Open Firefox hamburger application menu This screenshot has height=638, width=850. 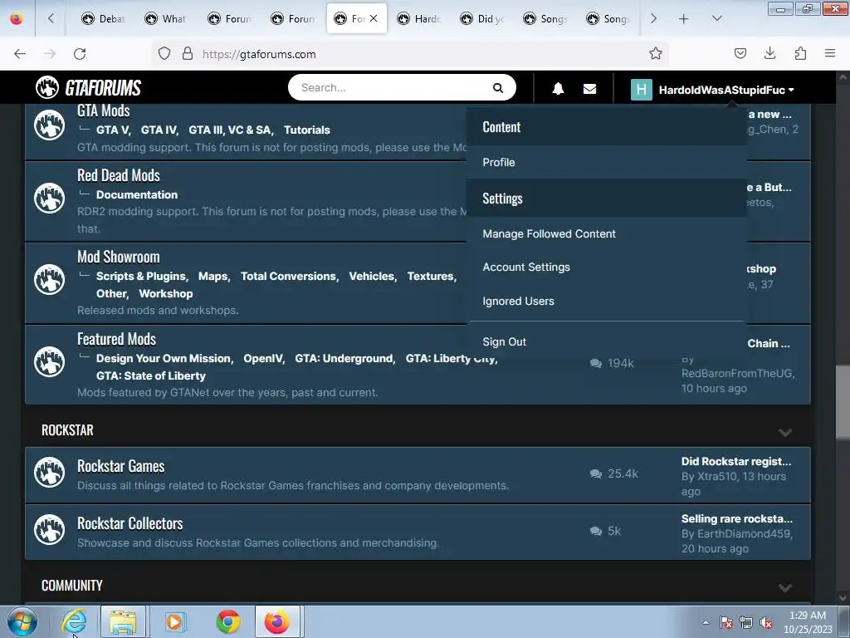point(830,53)
